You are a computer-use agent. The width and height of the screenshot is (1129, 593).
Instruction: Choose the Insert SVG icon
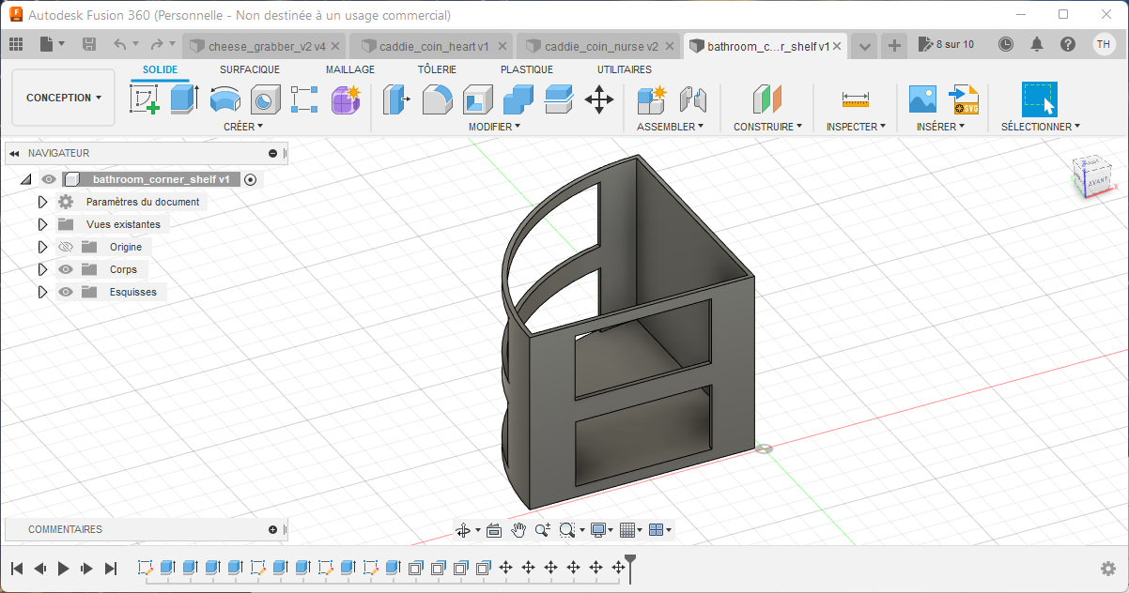(964, 99)
